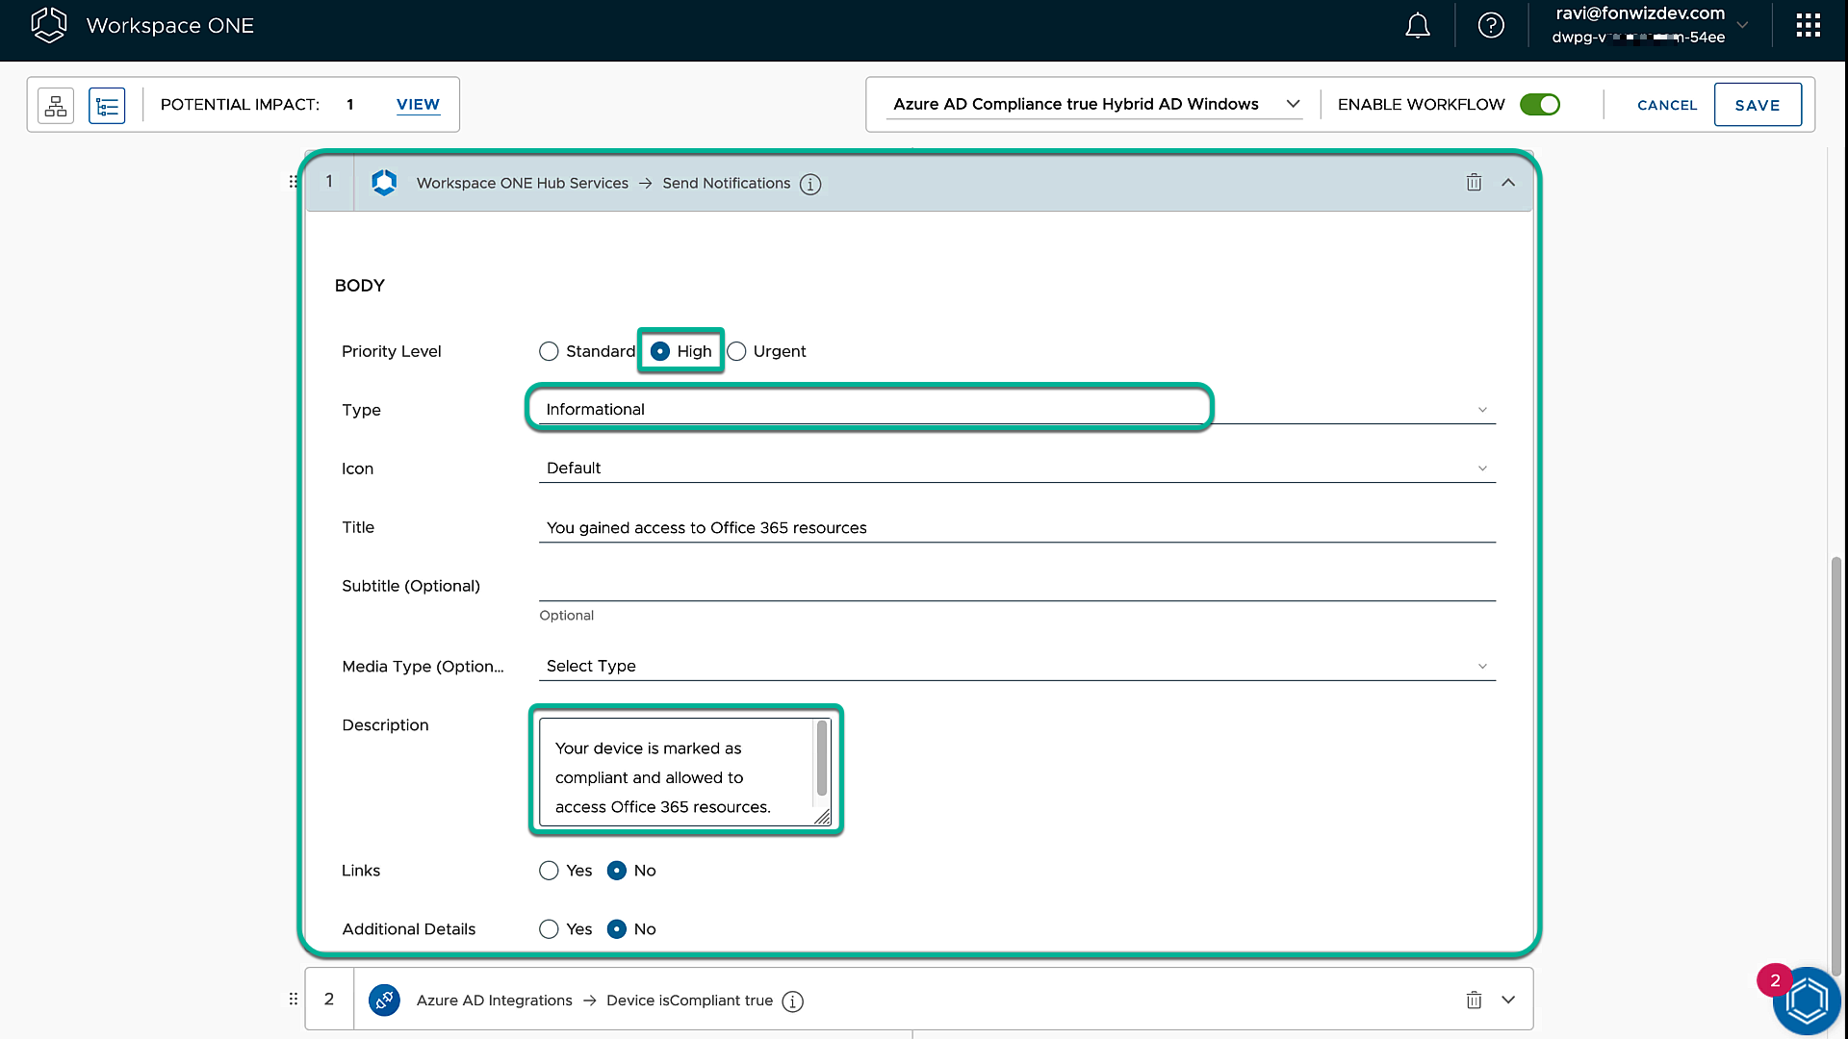Open the apps grid launcher icon
1848x1039 pixels.
pyautogui.click(x=1808, y=26)
